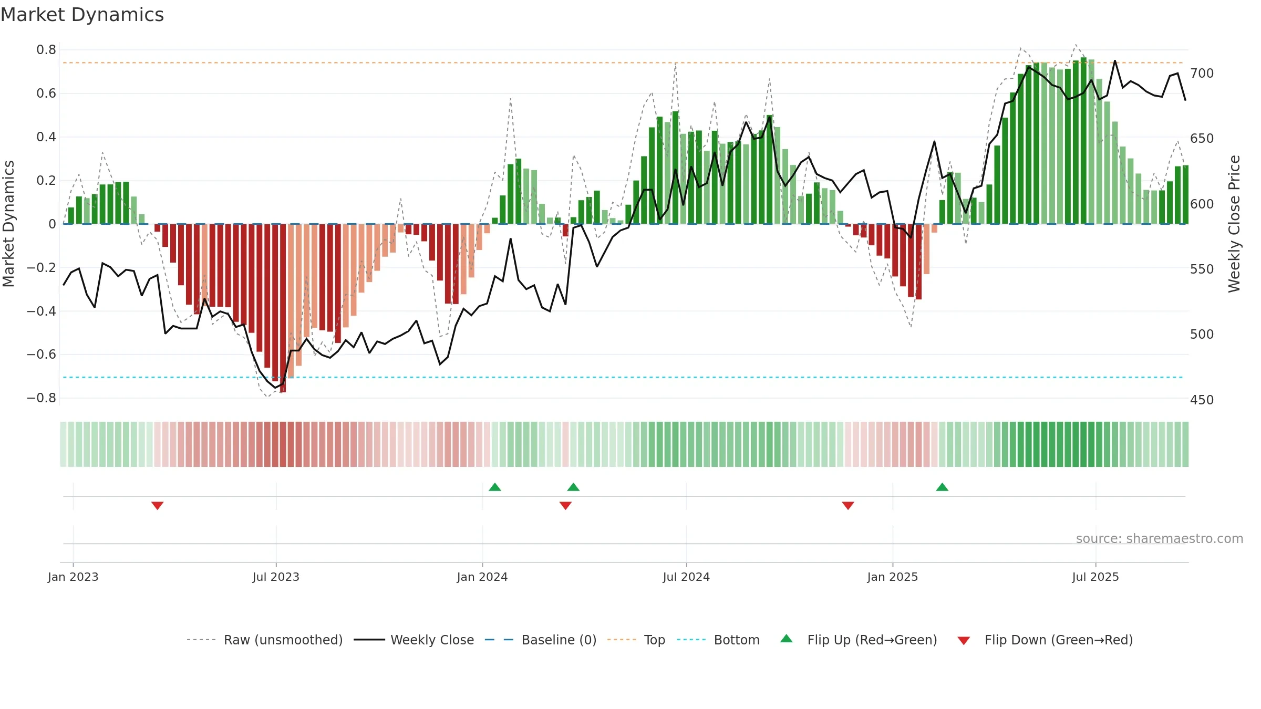Click the Jul 2025 x-axis label
The width and height of the screenshot is (1261, 709).
1095,577
